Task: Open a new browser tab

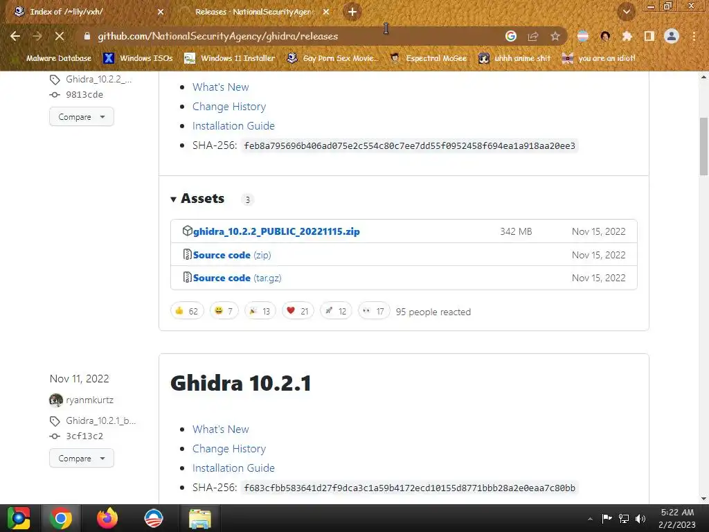Action: (352, 12)
